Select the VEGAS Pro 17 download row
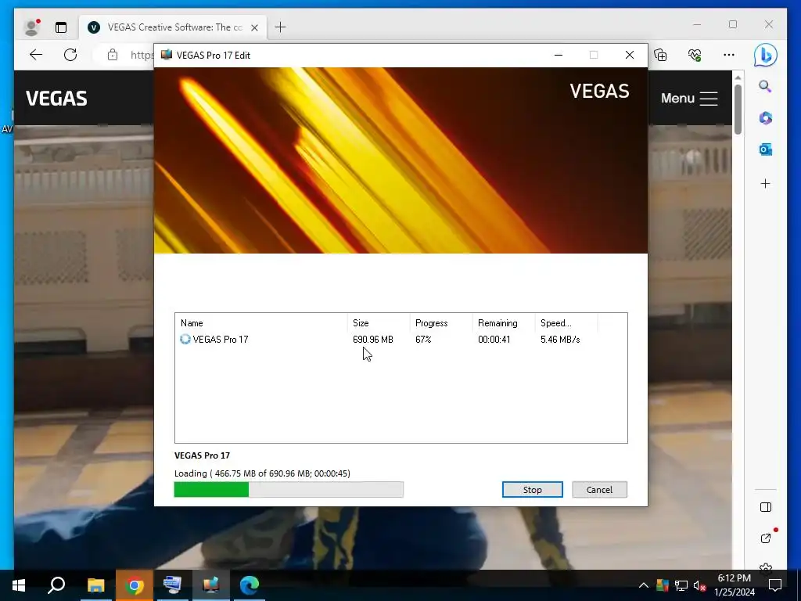Viewport: 801px width, 601px height. [401, 340]
